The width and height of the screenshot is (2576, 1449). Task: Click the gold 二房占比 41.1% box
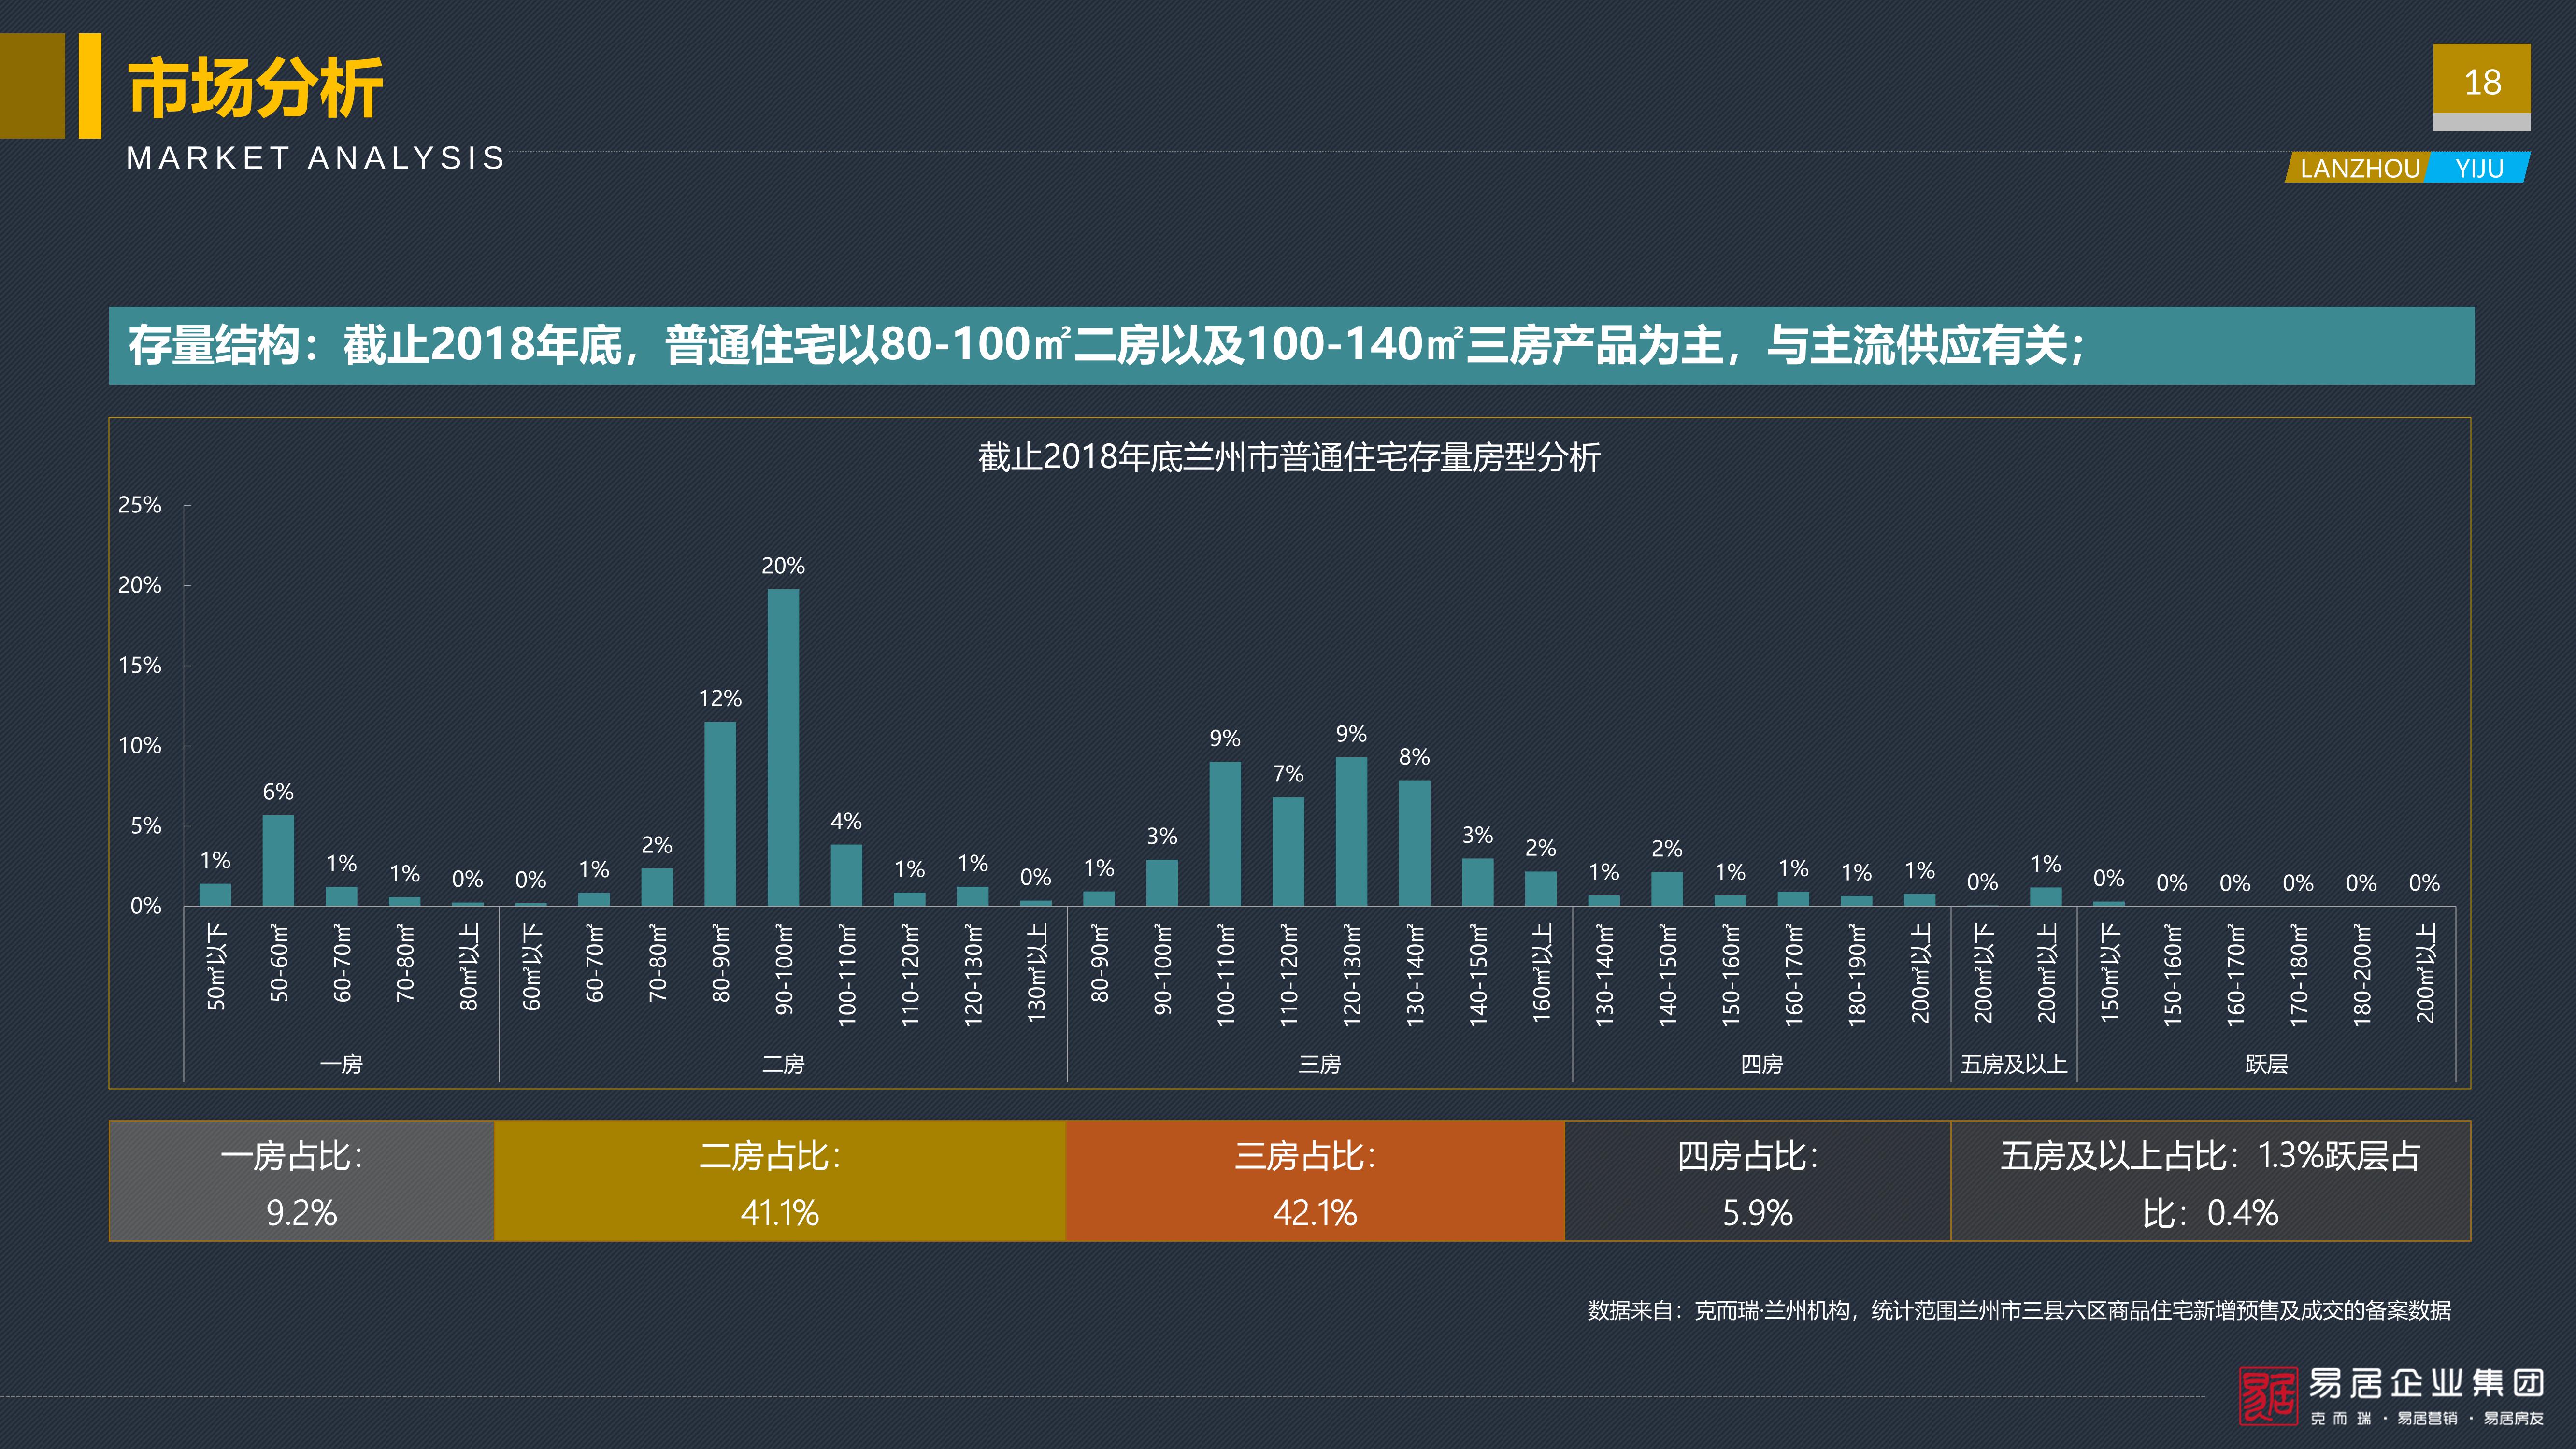click(x=780, y=1181)
